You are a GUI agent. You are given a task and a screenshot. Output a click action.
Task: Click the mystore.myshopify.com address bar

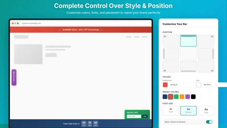[85, 23]
